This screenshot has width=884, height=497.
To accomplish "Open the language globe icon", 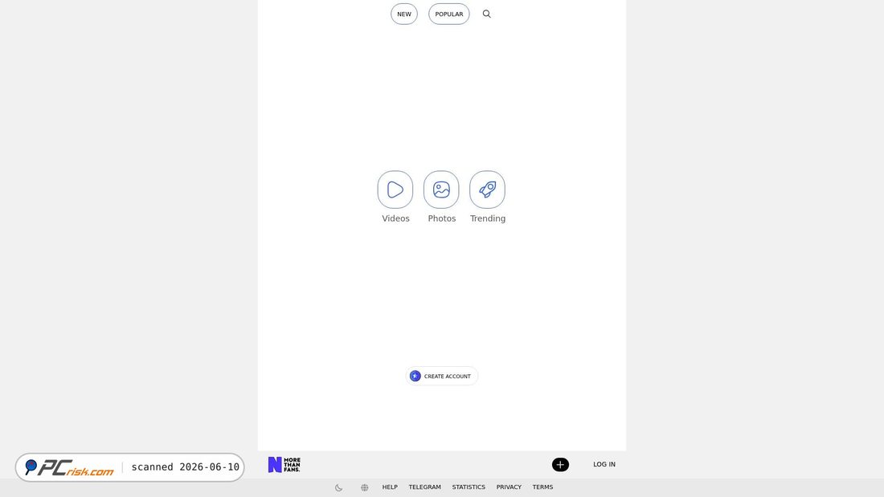I will (x=365, y=487).
